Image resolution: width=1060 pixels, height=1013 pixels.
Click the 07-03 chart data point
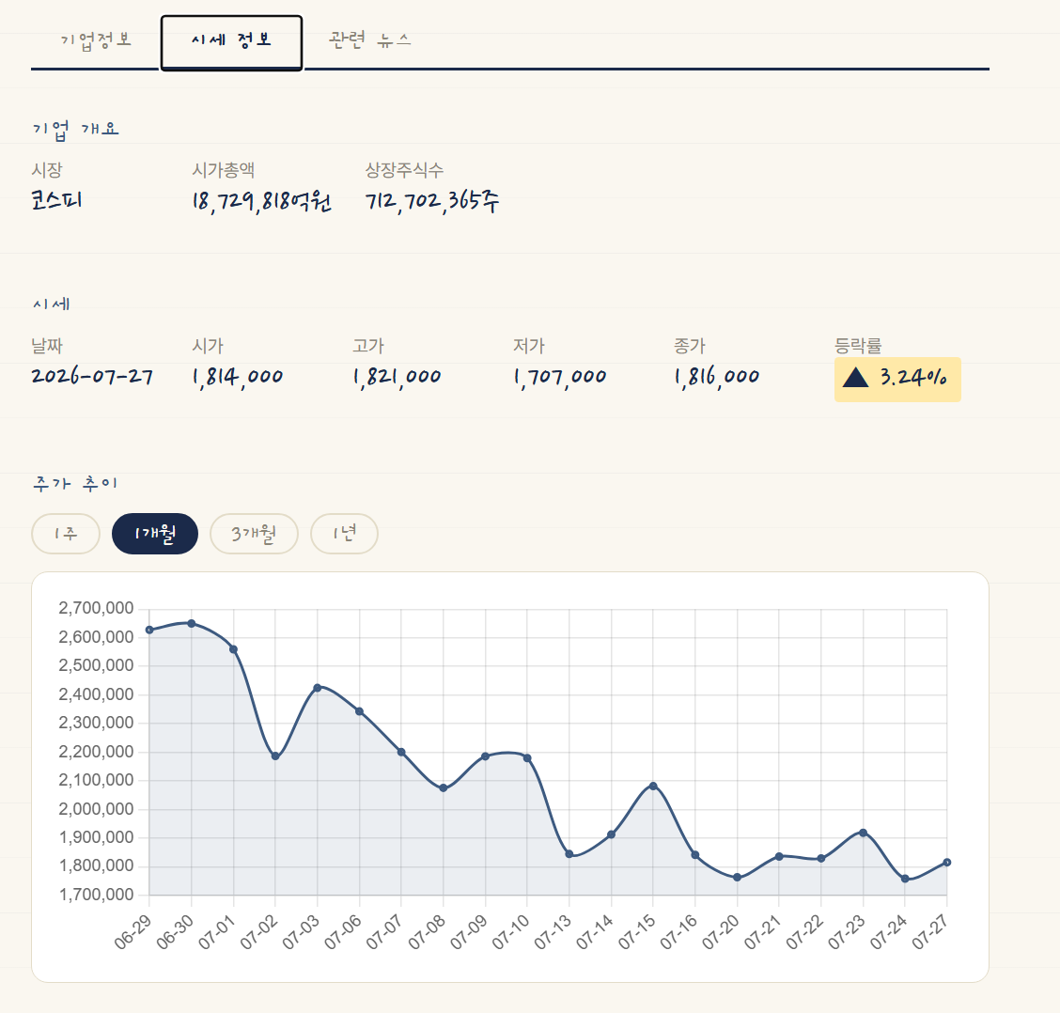(318, 688)
